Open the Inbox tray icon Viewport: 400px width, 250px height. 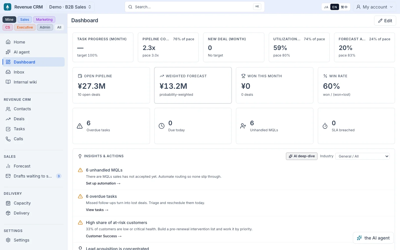(x=8, y=72)
